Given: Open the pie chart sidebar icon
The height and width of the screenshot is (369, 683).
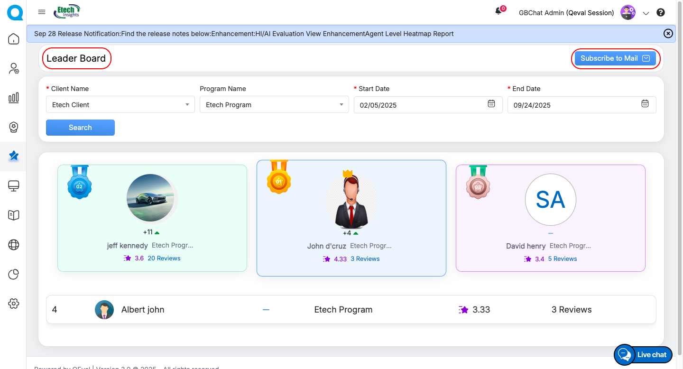Looking at the screenshot, I should [x=14, y=274].
